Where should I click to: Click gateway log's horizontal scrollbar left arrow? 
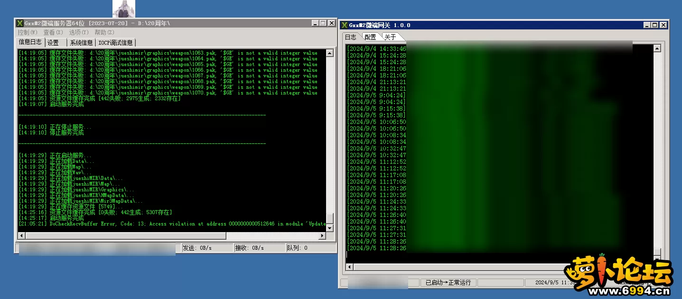click(349, 267)
